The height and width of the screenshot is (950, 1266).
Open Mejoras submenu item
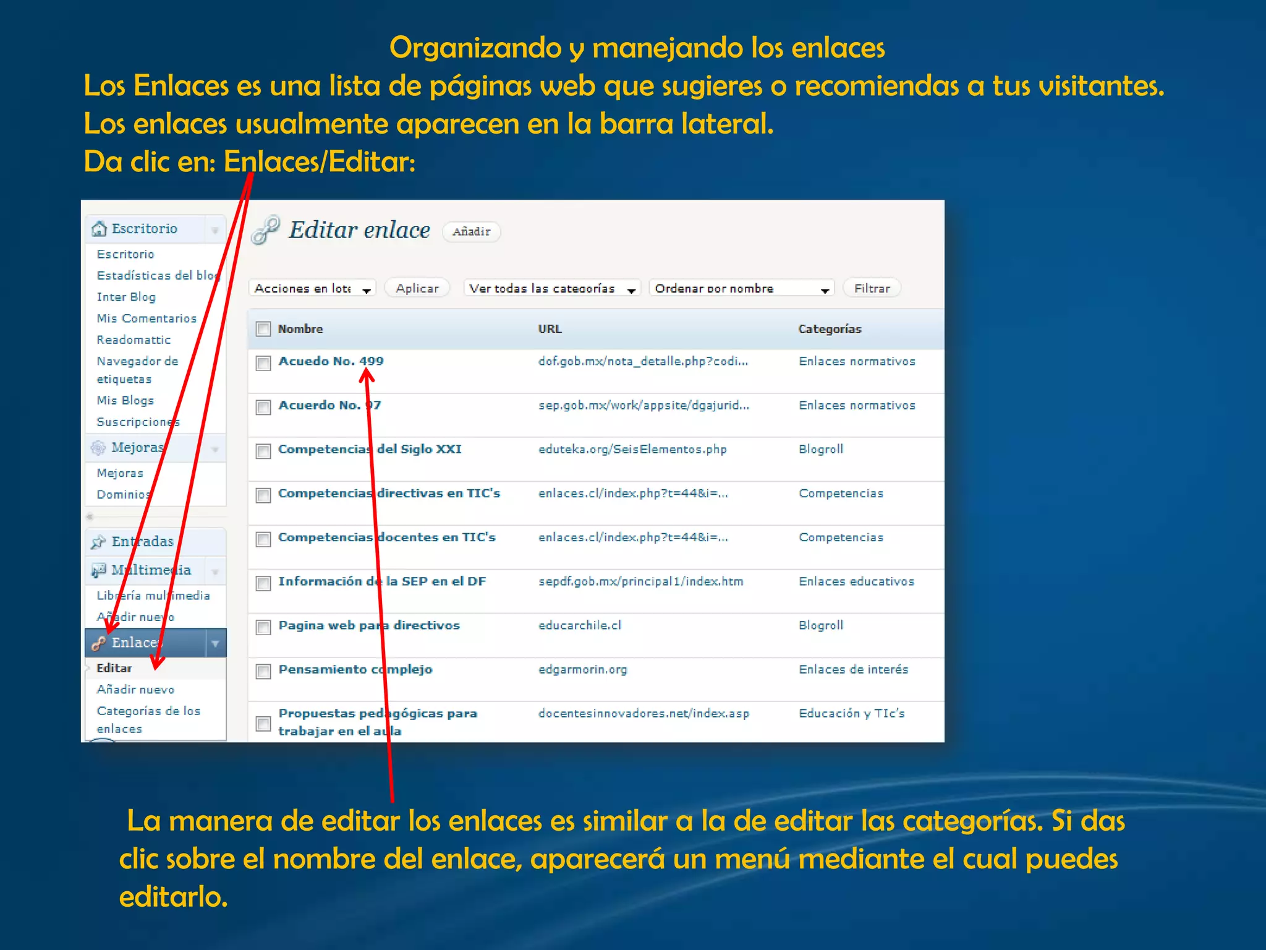pyautogui.click(x=120, y=473)
